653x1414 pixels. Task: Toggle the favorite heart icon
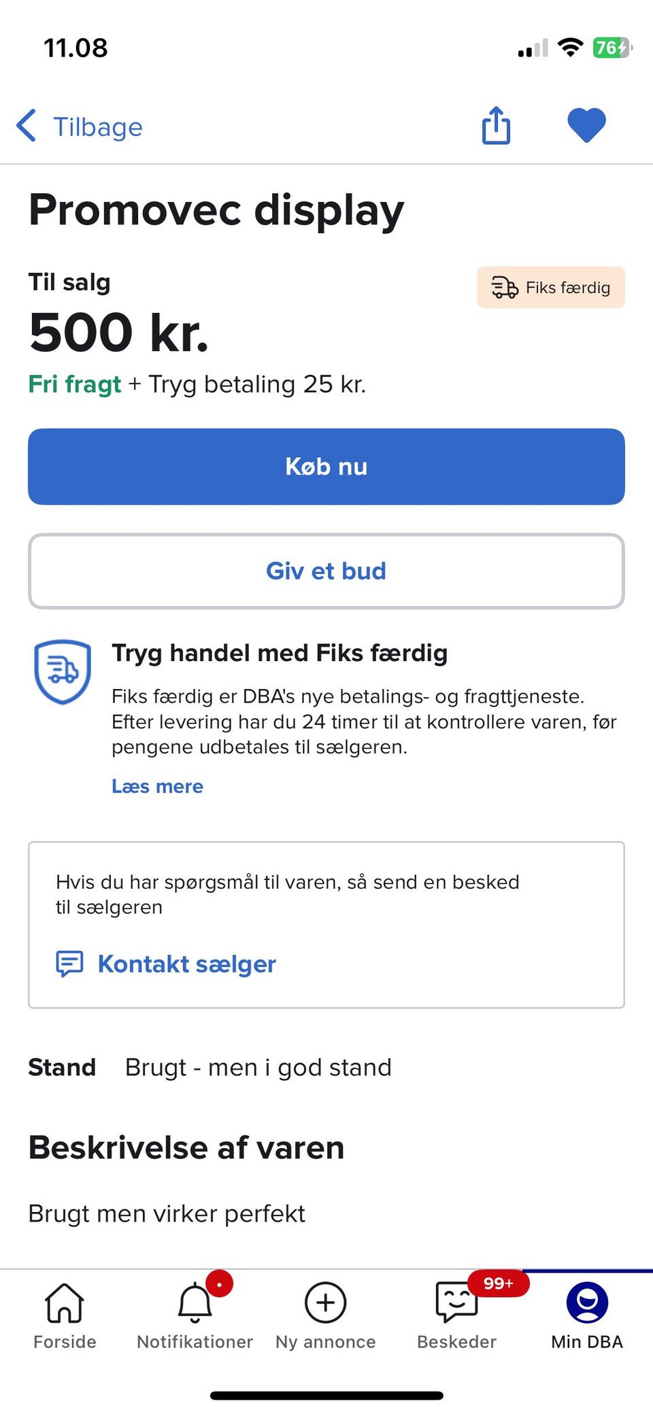click(586, 126)
